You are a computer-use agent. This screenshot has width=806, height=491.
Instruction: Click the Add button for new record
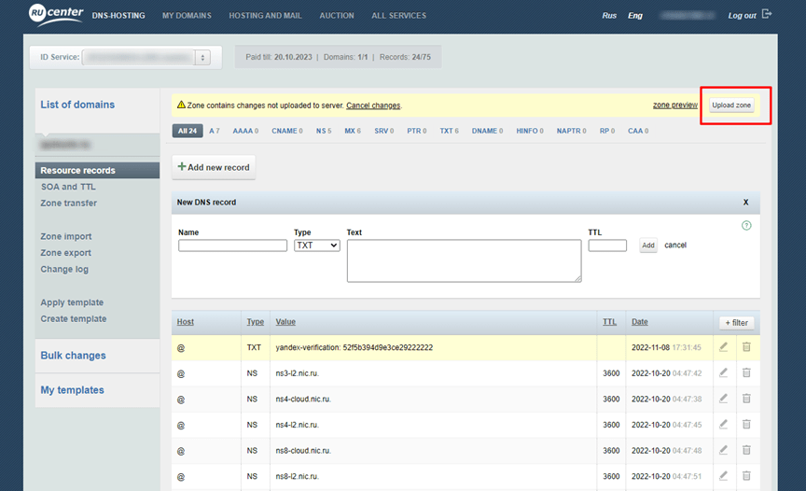coord(648,245)
